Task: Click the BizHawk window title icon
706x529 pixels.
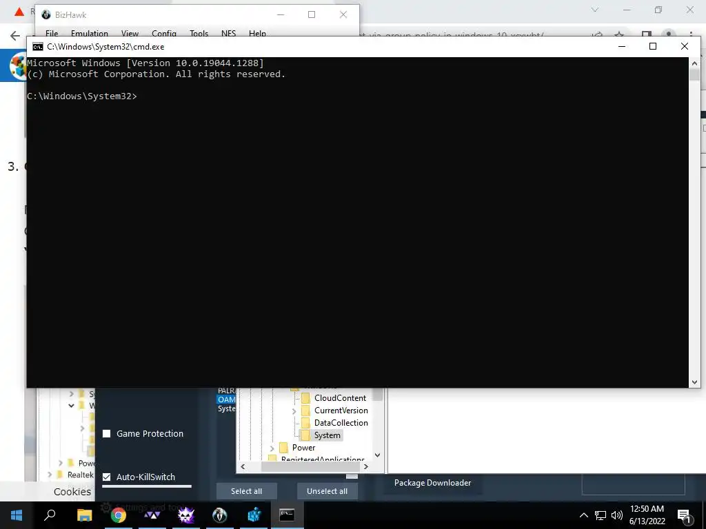Action: click(46, 15)
